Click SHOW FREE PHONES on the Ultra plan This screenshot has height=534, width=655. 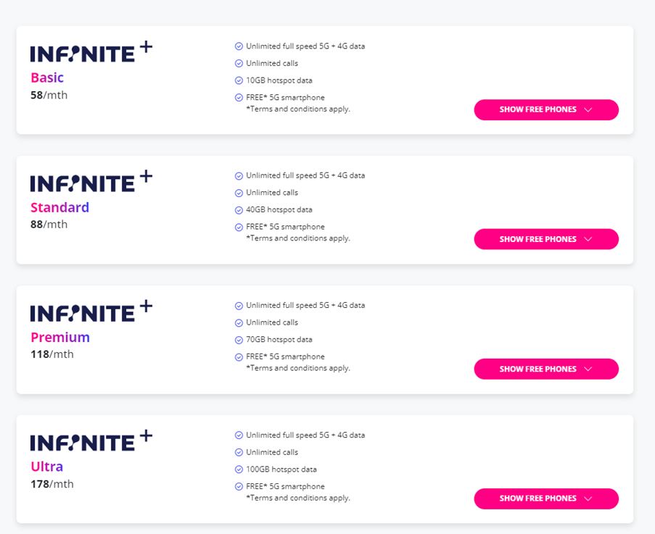point(545,498)
